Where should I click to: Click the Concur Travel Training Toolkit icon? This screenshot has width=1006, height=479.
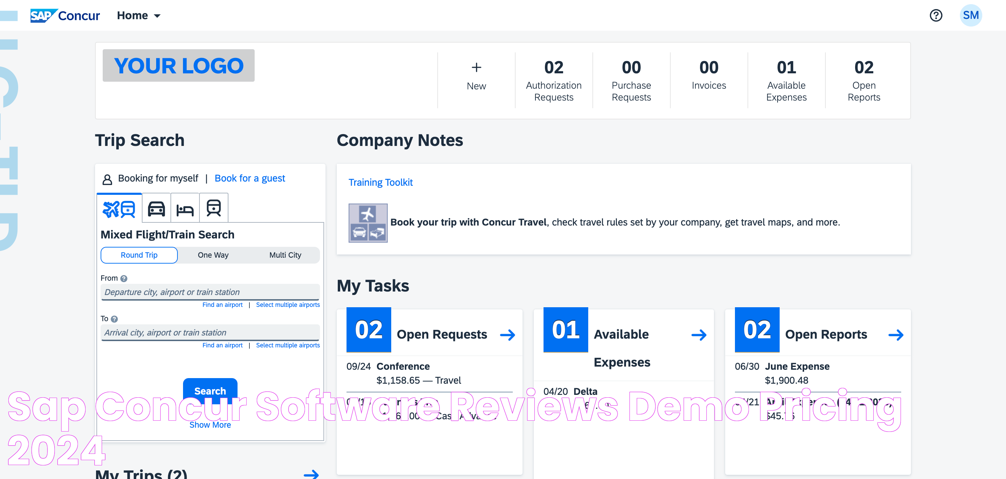(x=369, y=222)
